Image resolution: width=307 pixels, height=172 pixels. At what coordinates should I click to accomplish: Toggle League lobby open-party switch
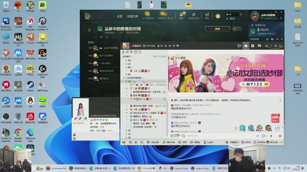point(237,29)
